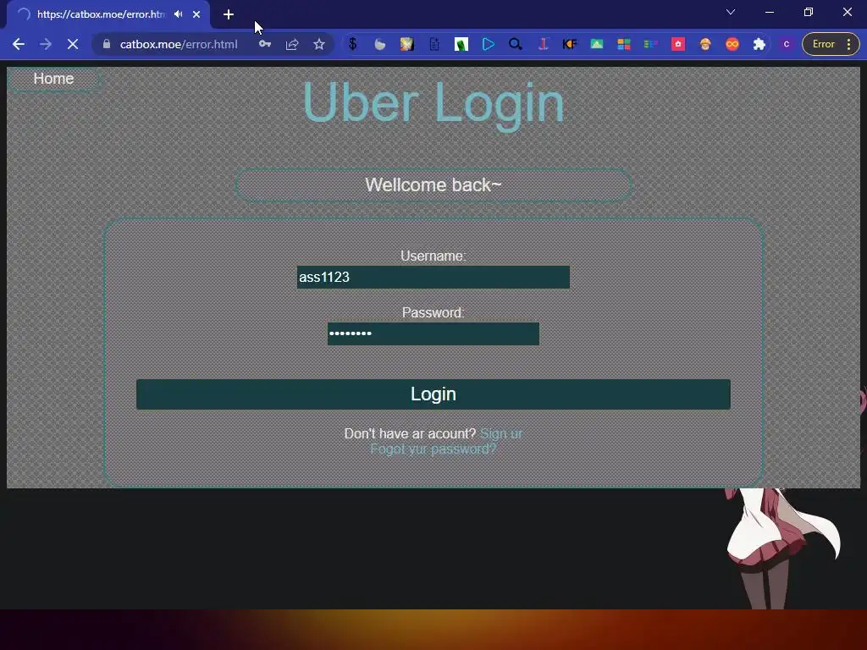867x650 pixels.
Task: Click the Home button
Action: (x=53, y=79)
